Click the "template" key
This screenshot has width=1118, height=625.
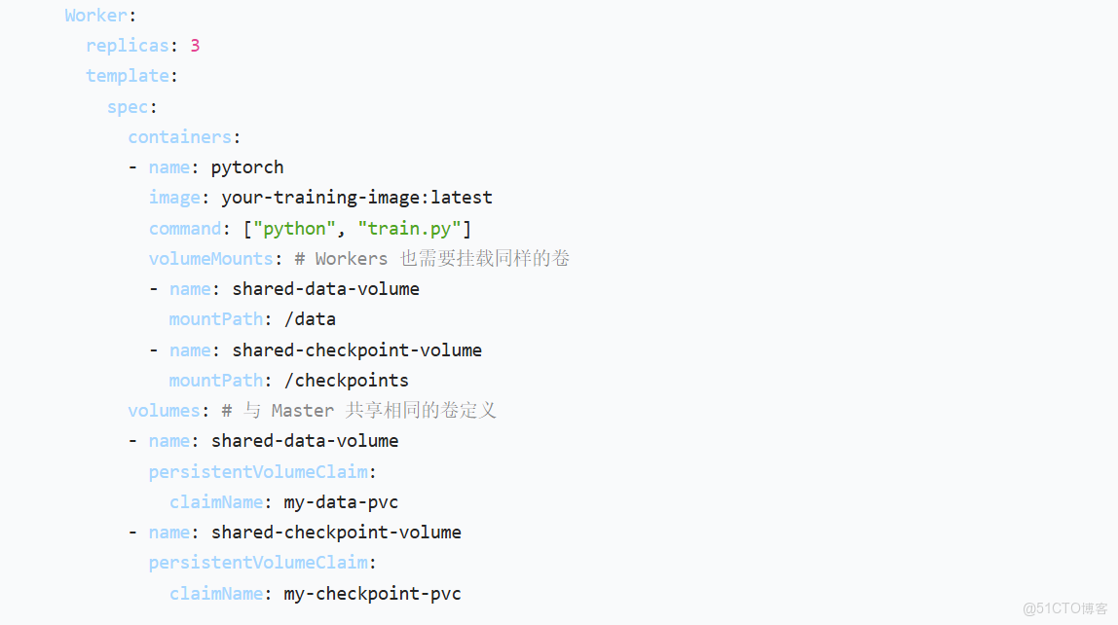[x=128, y=76]
